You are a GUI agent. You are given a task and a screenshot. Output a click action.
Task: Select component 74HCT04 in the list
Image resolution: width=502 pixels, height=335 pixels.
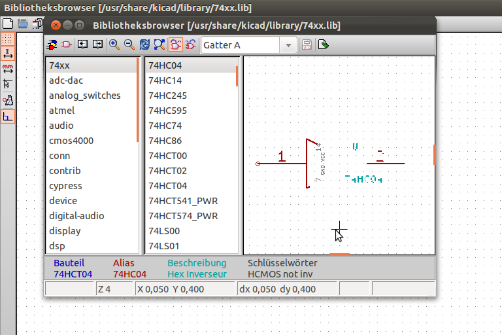[191, 186]
